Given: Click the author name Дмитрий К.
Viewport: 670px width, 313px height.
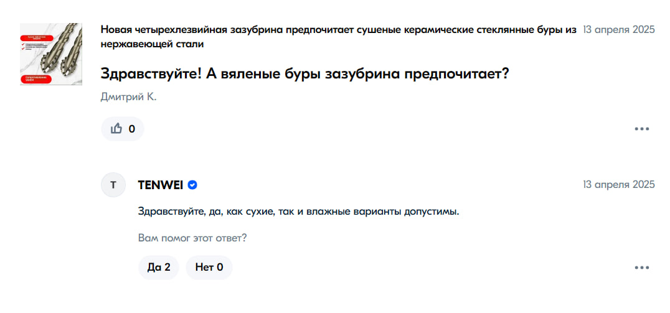Looking at the screenshot, I should pos(129,97).
